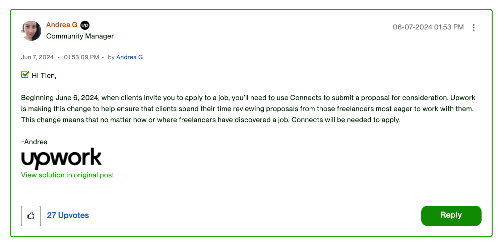Click the 06-07-2024 01:53 PM timestamp

tap(428, 27)
